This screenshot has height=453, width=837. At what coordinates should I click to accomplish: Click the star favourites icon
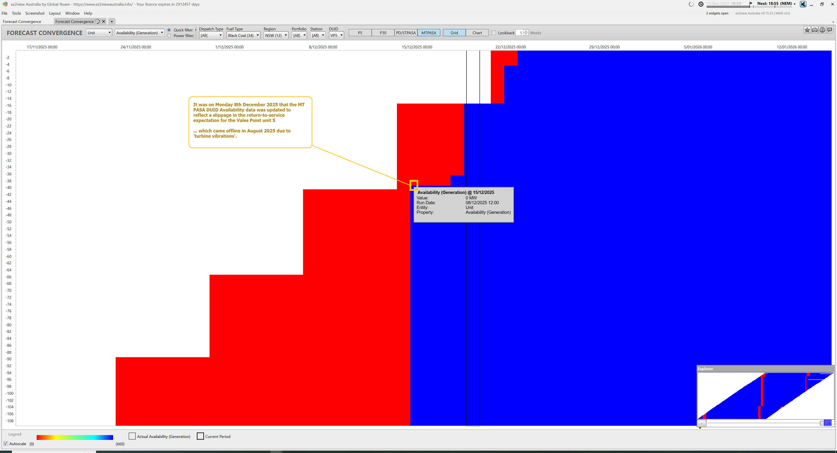(x=807, y=30)
